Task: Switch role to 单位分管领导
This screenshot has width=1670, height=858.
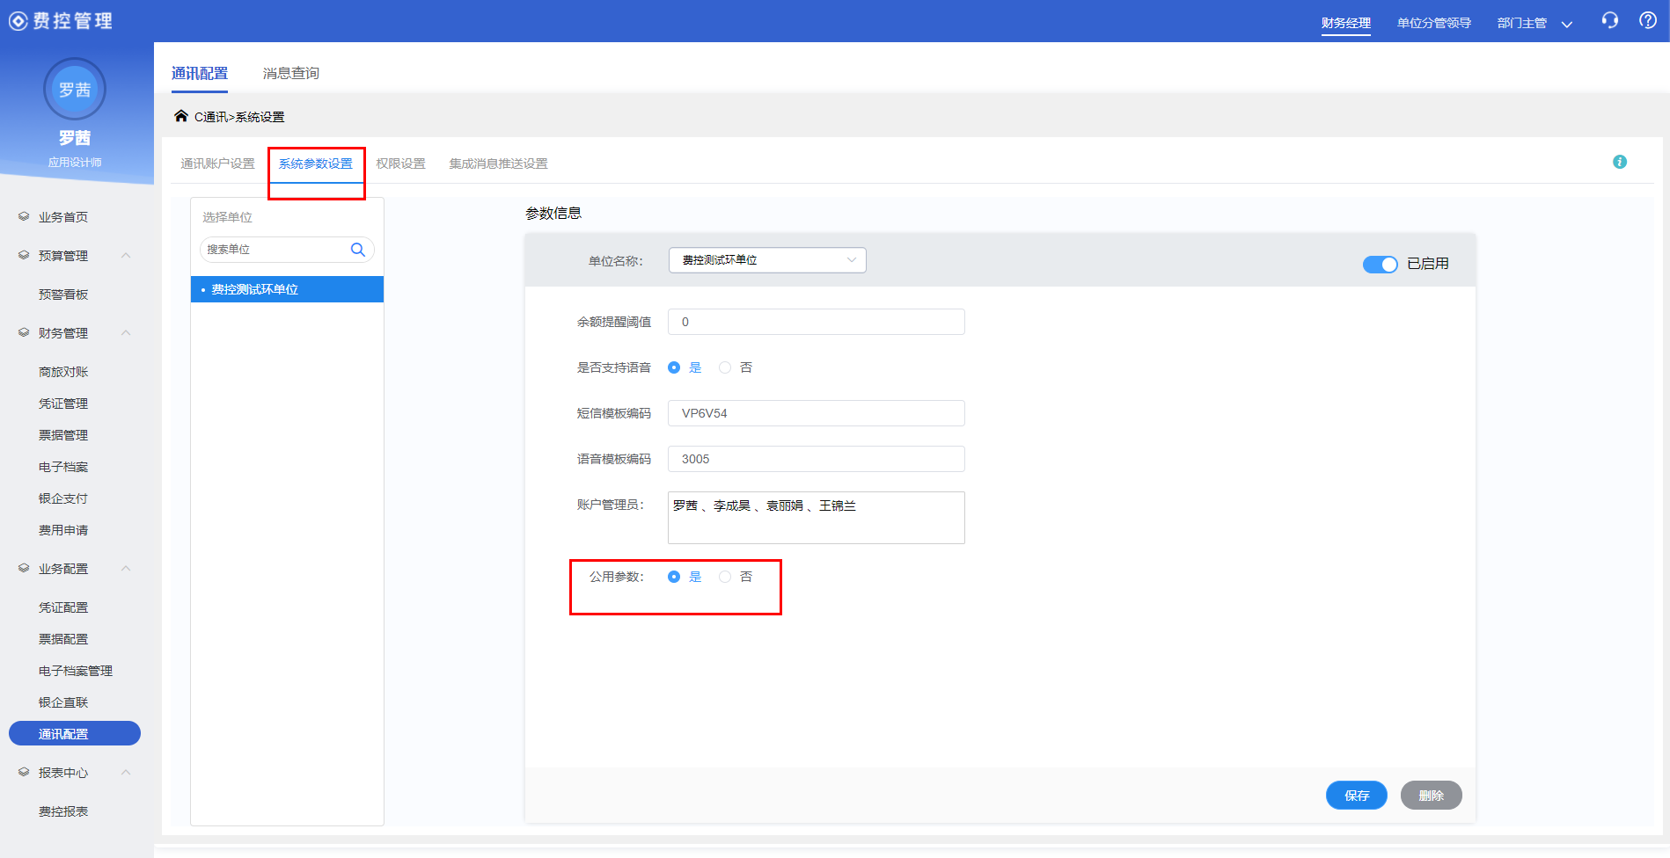Action: point(1434,23)
